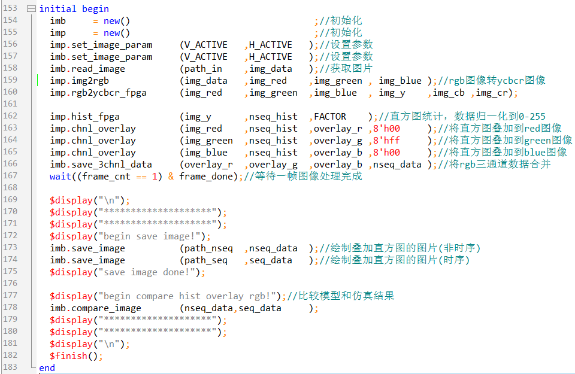This screenshot has height=374, width=575.
Task: Select line number 167 in the gutter
Action: point(10,175)
